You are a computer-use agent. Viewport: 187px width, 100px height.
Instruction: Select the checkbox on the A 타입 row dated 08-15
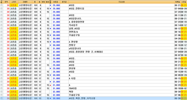[2, 78]
